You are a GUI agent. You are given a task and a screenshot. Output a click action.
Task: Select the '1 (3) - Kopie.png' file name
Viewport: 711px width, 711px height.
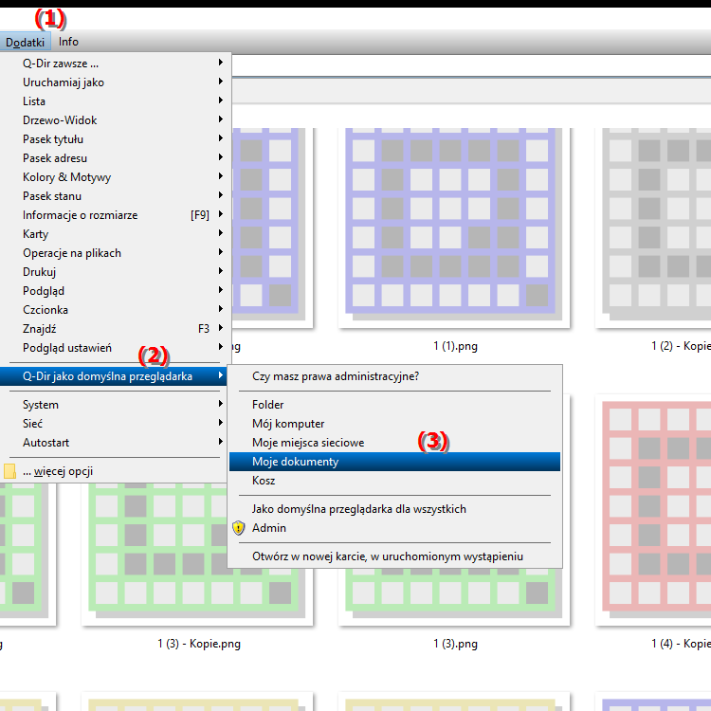tap(199, 644)
